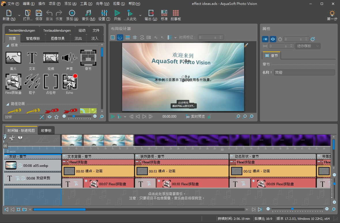Click the 章节 chapter object icon
Screen dimensions: 340x223
[x=88, y=58]
